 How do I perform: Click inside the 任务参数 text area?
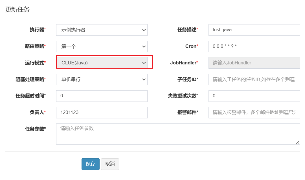click(178, 134)
